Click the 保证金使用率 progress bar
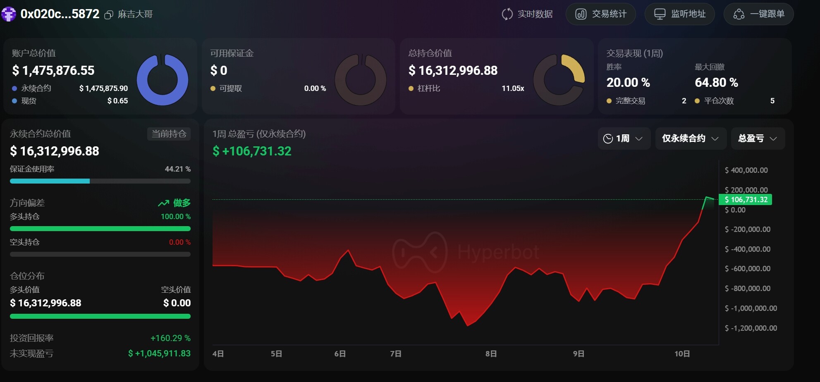 point(100,181)
